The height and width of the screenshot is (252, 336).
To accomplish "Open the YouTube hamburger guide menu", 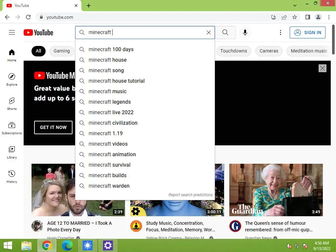I will 12,32.
